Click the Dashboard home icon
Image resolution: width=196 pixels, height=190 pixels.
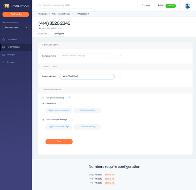[3, 40]
